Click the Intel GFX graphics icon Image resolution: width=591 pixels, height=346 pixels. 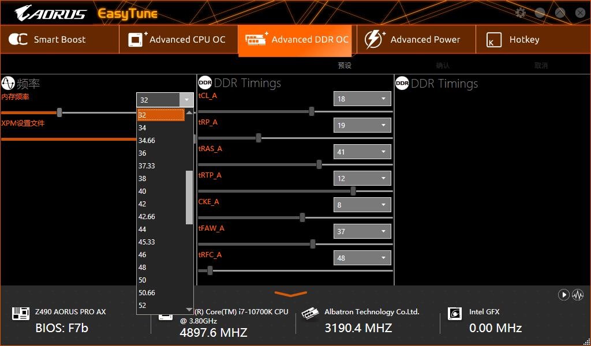pyautogui.click(x=455, y=313)
